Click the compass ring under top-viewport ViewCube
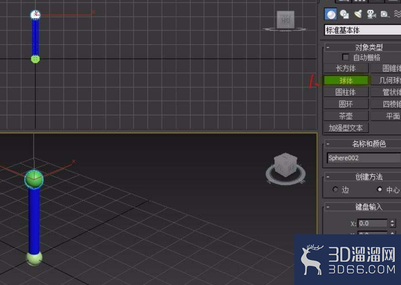 click(285, 29)
